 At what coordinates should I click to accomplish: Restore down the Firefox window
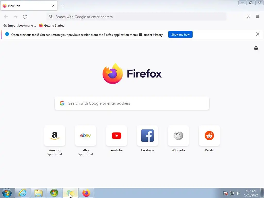pos(251,3)
